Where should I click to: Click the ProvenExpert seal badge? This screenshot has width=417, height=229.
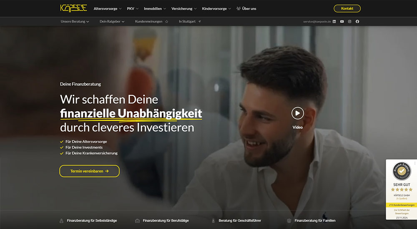click(x=402, y=171)
